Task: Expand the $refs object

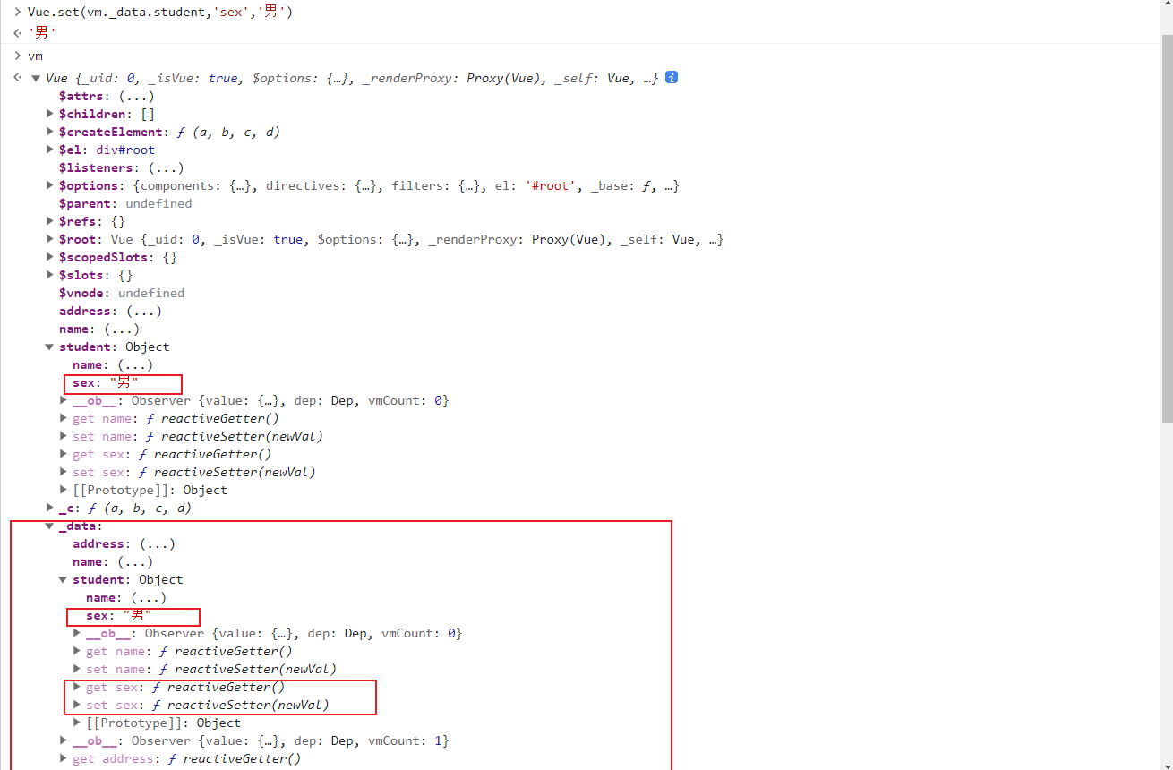Action: click(x=50, y=221)
